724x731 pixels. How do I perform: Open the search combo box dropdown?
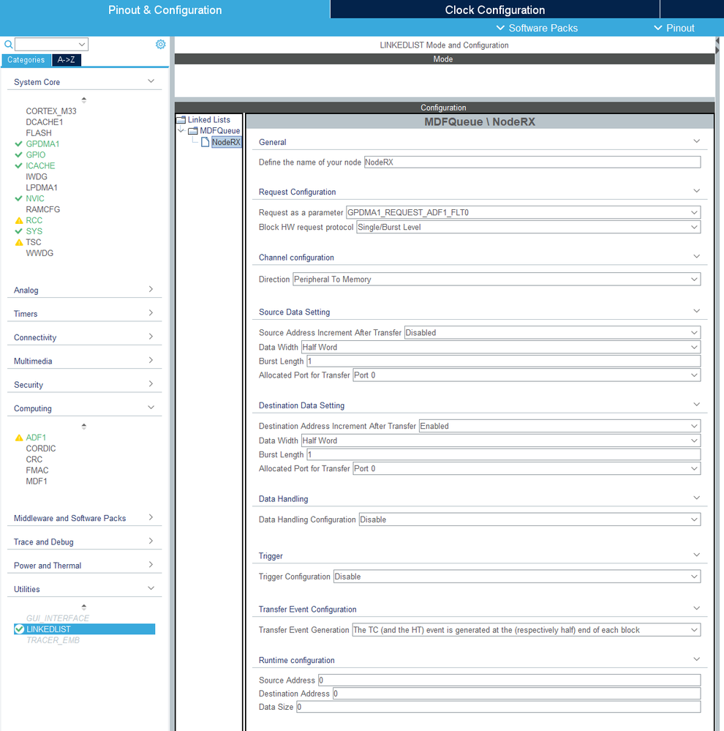tap(82, 45)
